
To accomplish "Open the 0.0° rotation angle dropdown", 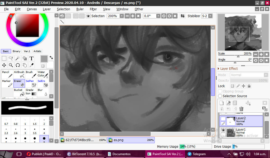I will click(x=158, y=16).
